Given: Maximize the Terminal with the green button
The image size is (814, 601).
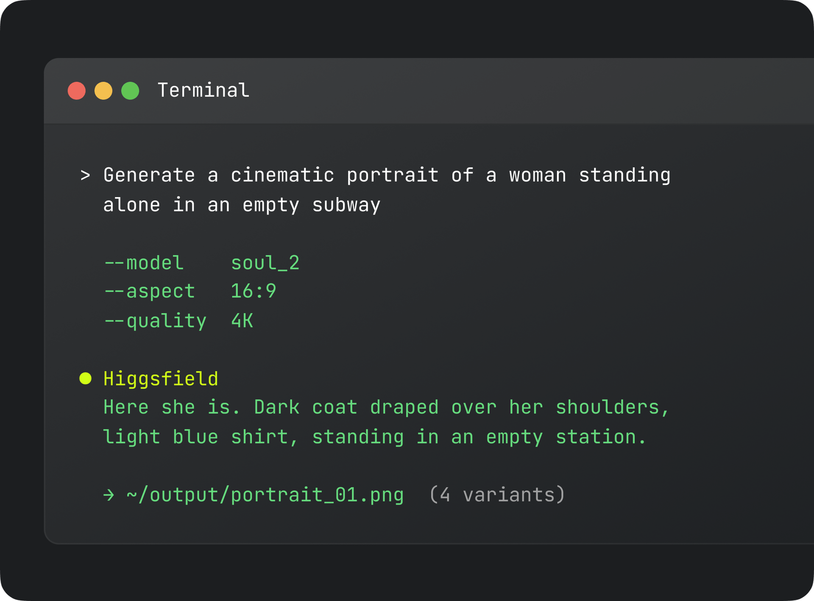Looking at the screenshot, I should click(x=130, y=91).
